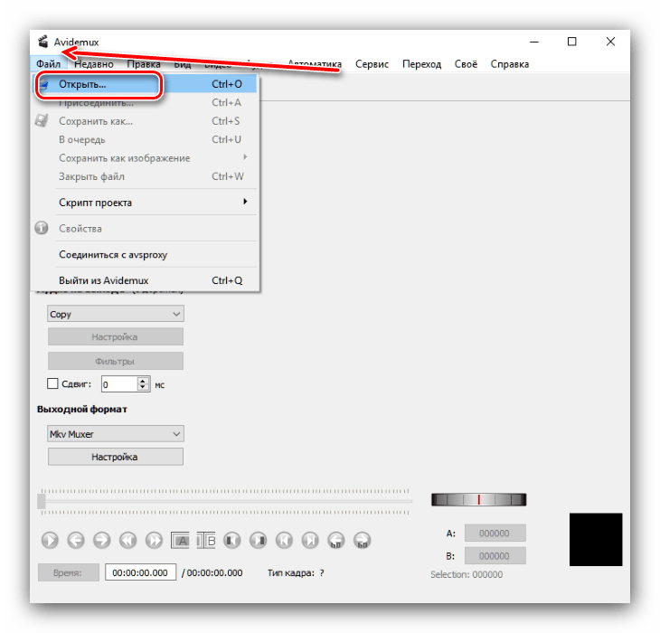Choose В очередь menu entry
This screenshot has height=633, width=660.
coord(144,139)
